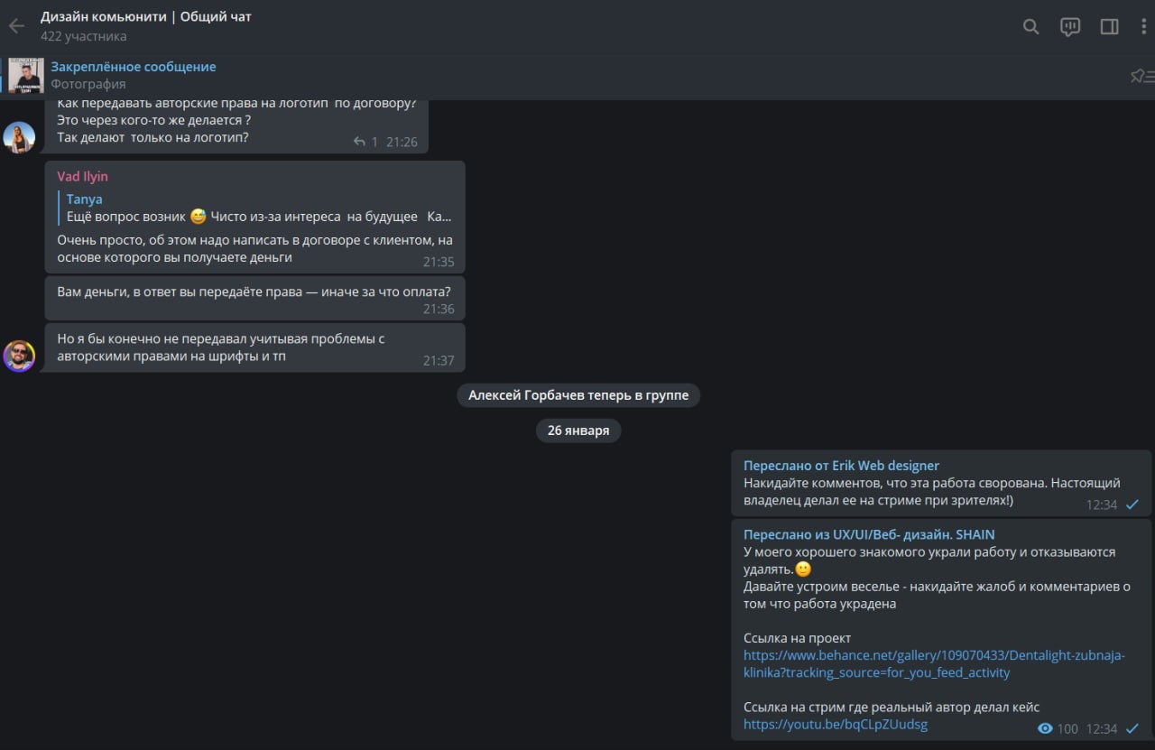Click the "Алексей Горбачев теперь в группе" notice

577,395
